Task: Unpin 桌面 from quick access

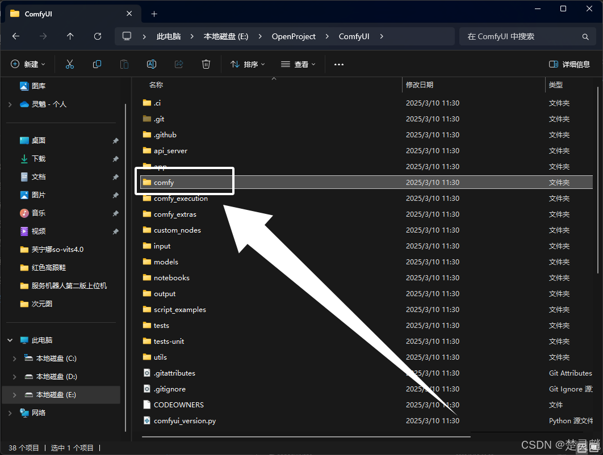Action: 115,141
